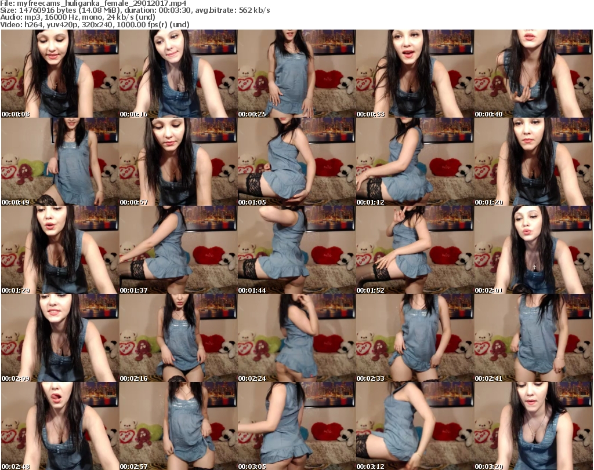This screenshot has width=594, height=470.
Task: Select the frame marked 00:00:25
Action: click(296, 74)
